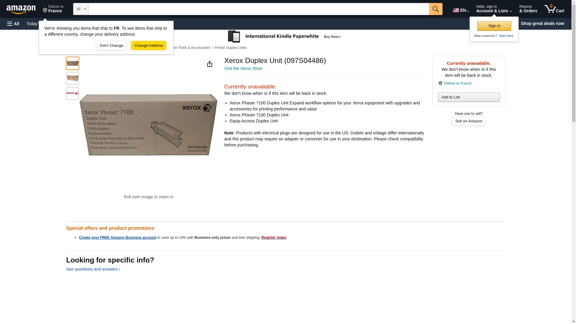Open the EN language dropdown
This screenshot has width=576, height=324.
[x=461, y=10]
